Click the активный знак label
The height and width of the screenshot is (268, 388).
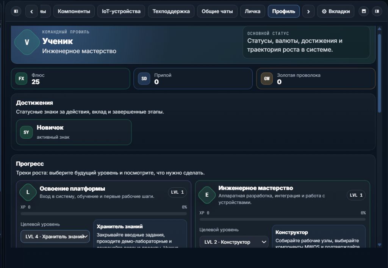pyautogui.click(x=53, y=137)
